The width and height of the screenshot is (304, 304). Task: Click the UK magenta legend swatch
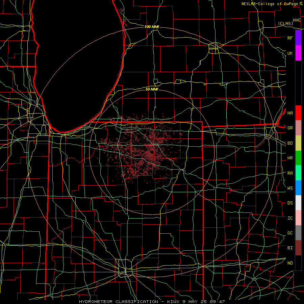point(298,53)
